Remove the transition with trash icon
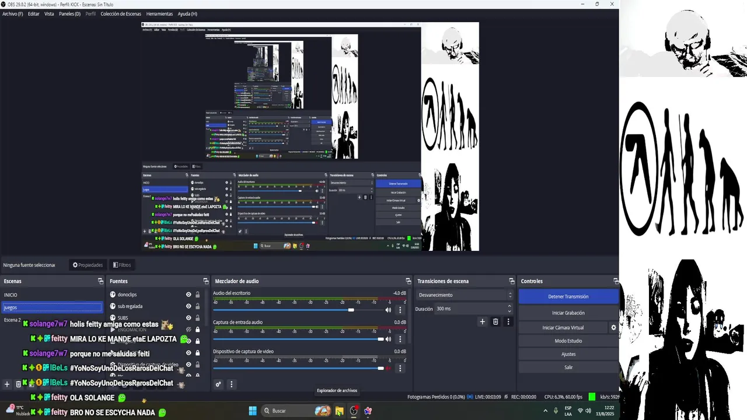747x420 pixels. pyautogui.click(x=495, y=321)
